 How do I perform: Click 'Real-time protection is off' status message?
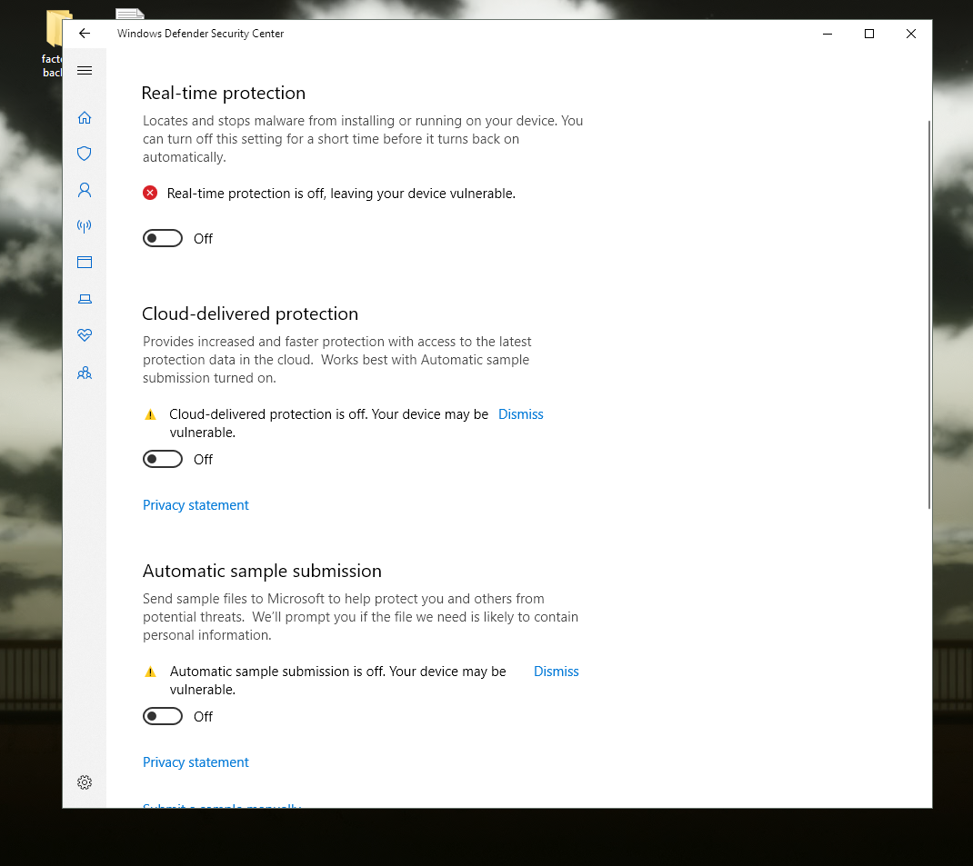pos(341,194)
